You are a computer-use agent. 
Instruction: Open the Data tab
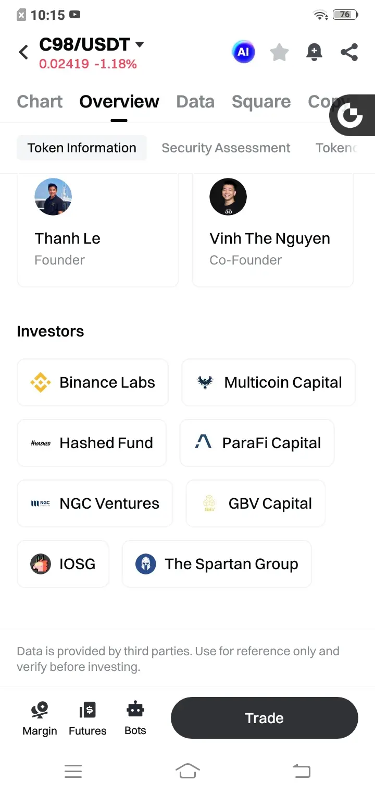[x=195, y=102]
